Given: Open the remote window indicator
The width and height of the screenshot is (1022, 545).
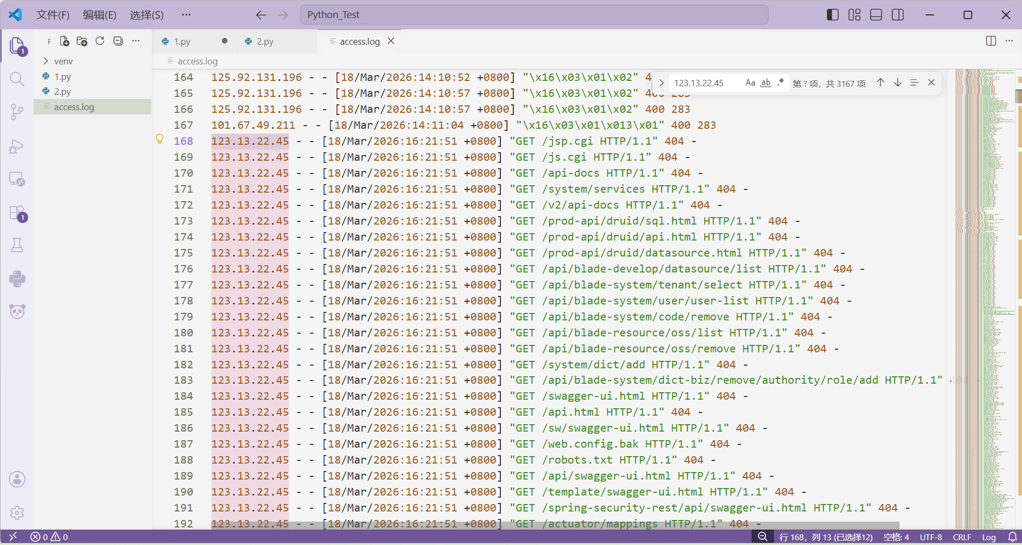Looking at the screenshot, I should 13,536.
